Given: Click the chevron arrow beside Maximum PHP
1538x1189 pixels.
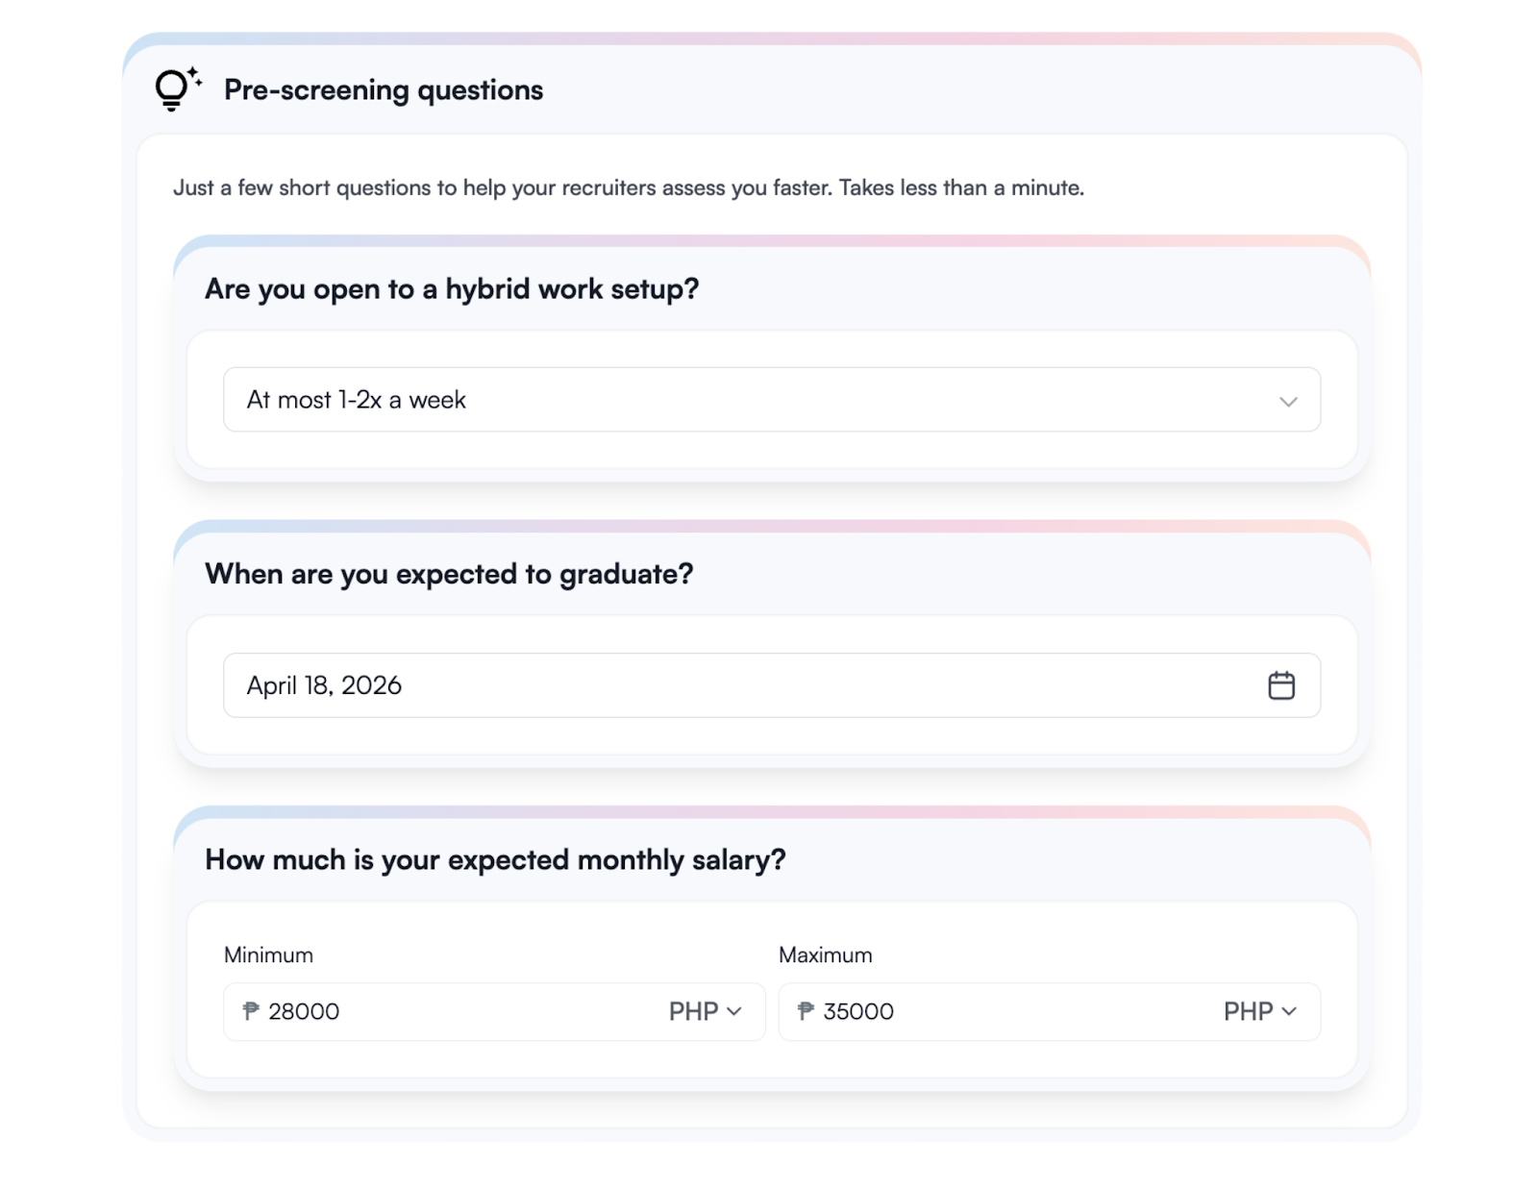Looking at the screenshot, I should [1289, 1011].
